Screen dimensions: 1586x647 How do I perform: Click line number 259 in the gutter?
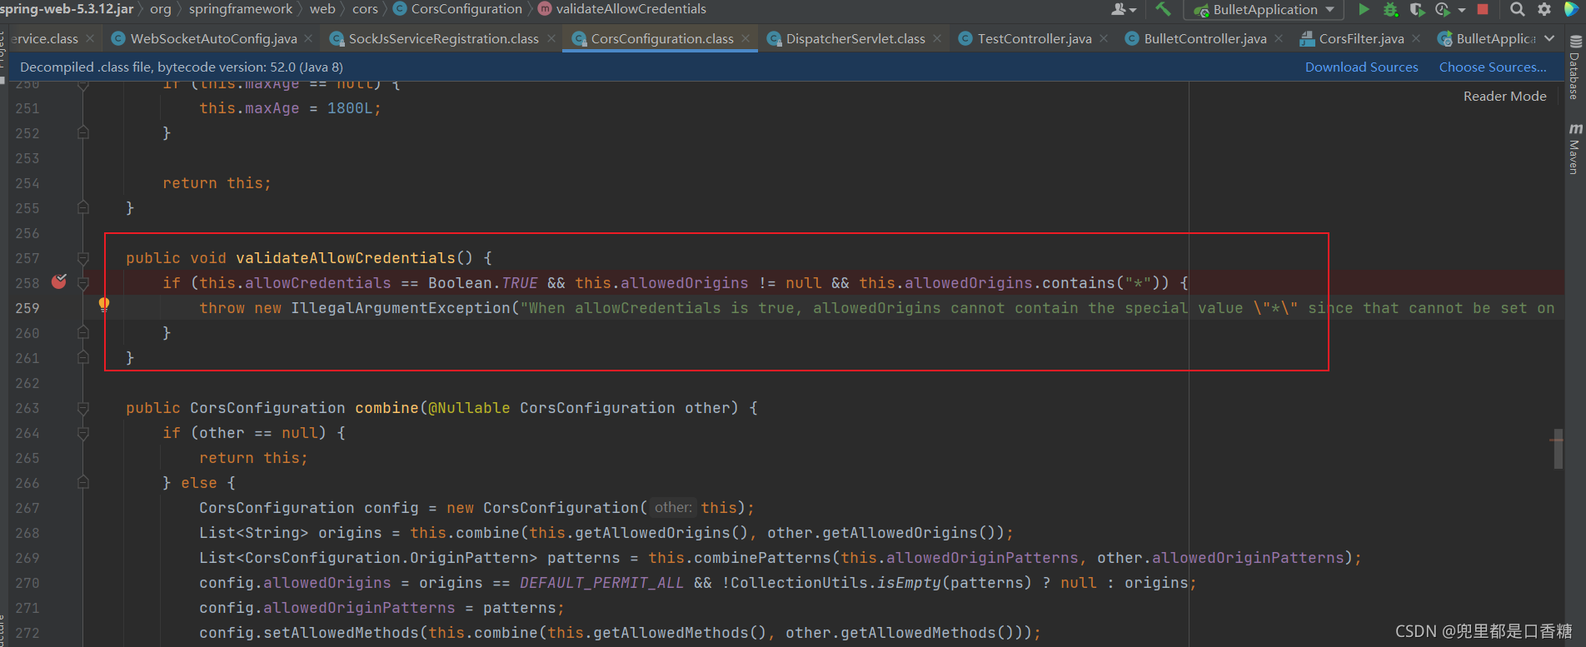27,308
